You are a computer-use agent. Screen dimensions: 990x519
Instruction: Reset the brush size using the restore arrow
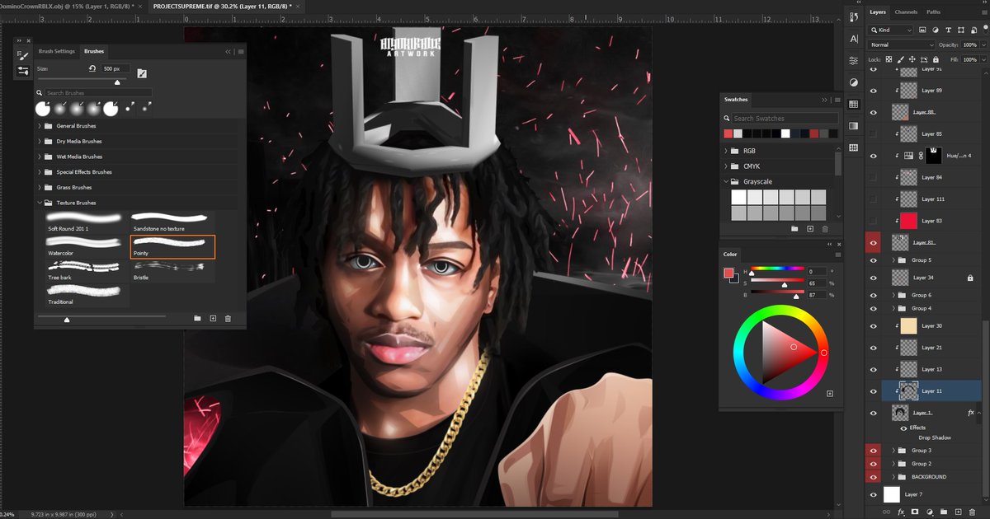click(92, 69)
